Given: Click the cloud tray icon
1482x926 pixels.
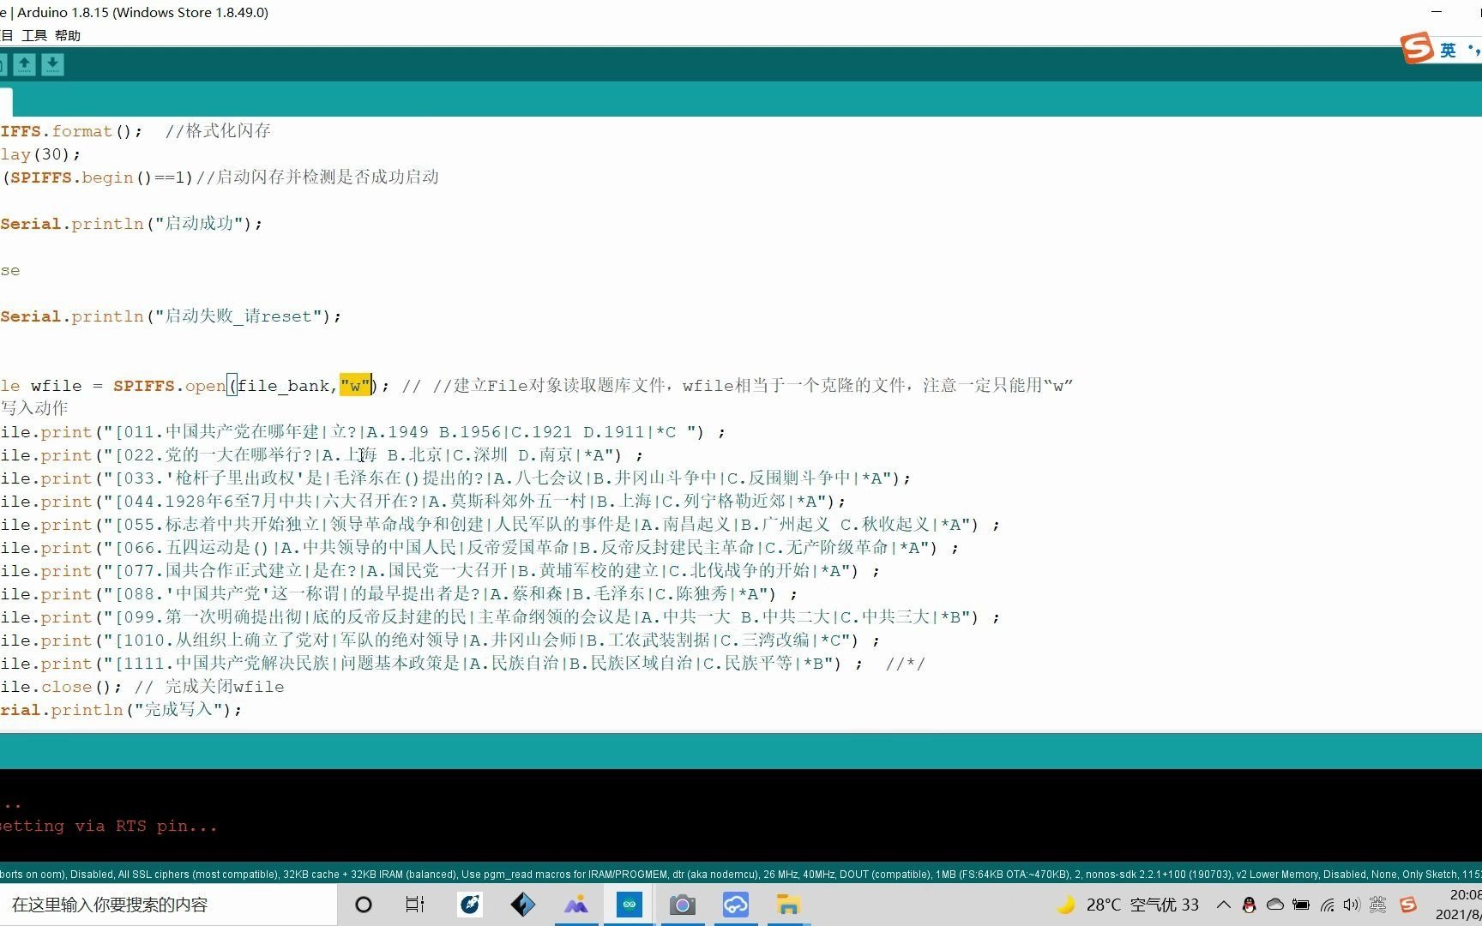Looking at the screenshot, I should pyautogui.click(x=1275, y=905).
